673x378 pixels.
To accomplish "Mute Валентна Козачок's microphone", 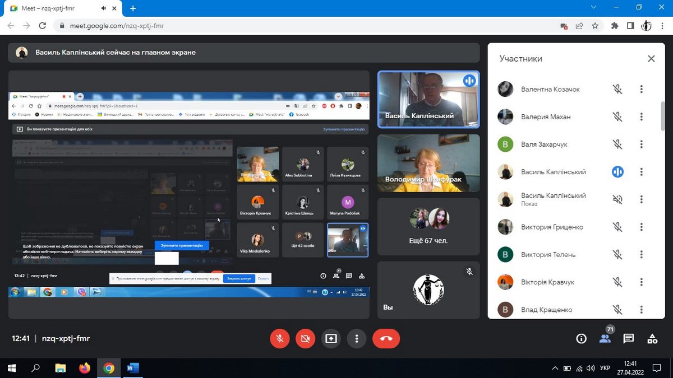I will (x=617, y=89).
